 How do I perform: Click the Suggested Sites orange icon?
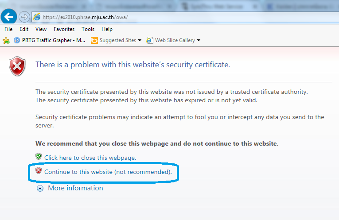click(x=94, y=40)
